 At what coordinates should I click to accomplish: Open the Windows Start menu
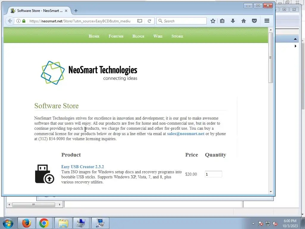click(8, 223)
